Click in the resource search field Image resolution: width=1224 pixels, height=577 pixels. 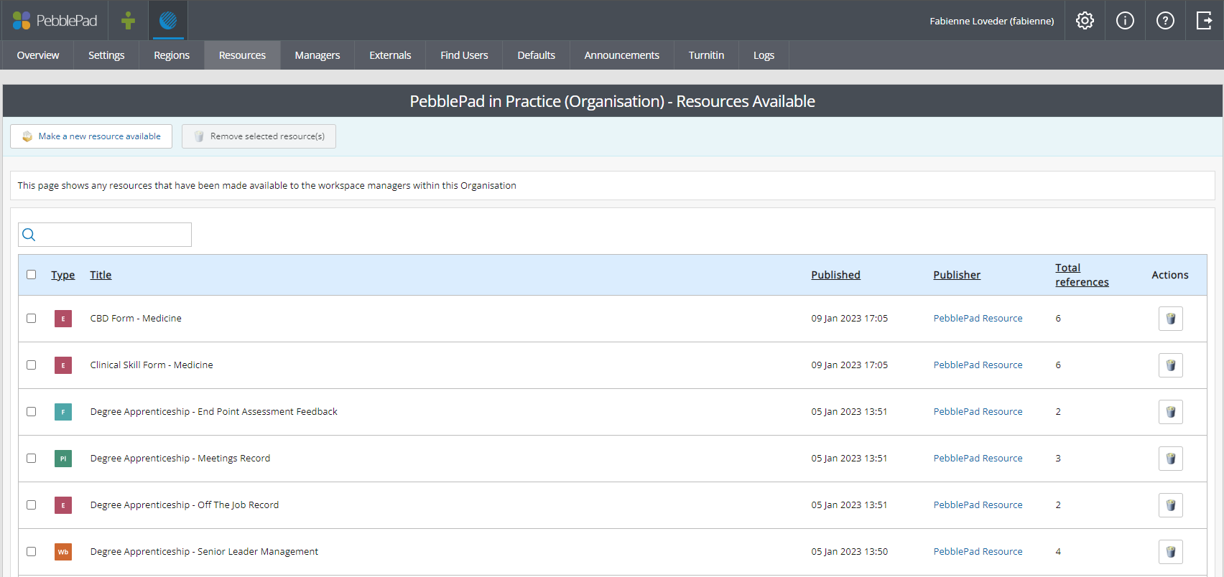pos(105,235)
